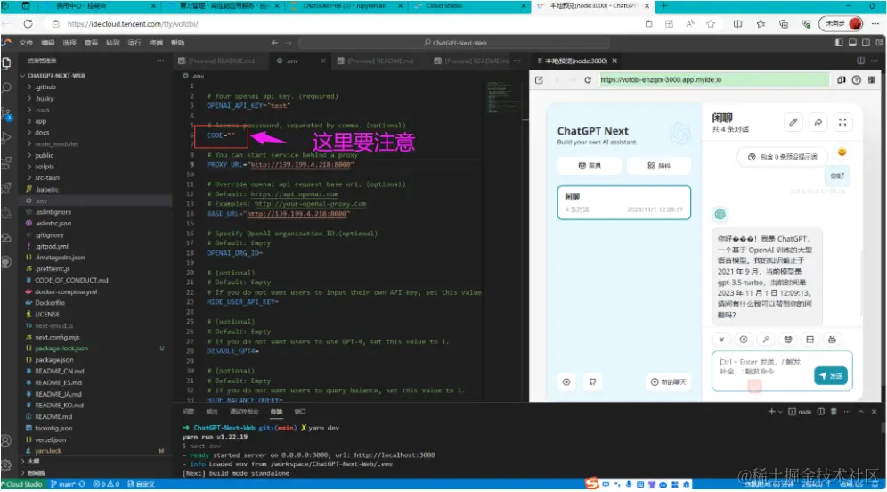Reload the preview pane with the refresh icon
887x492 pixels.
[588, 80]
